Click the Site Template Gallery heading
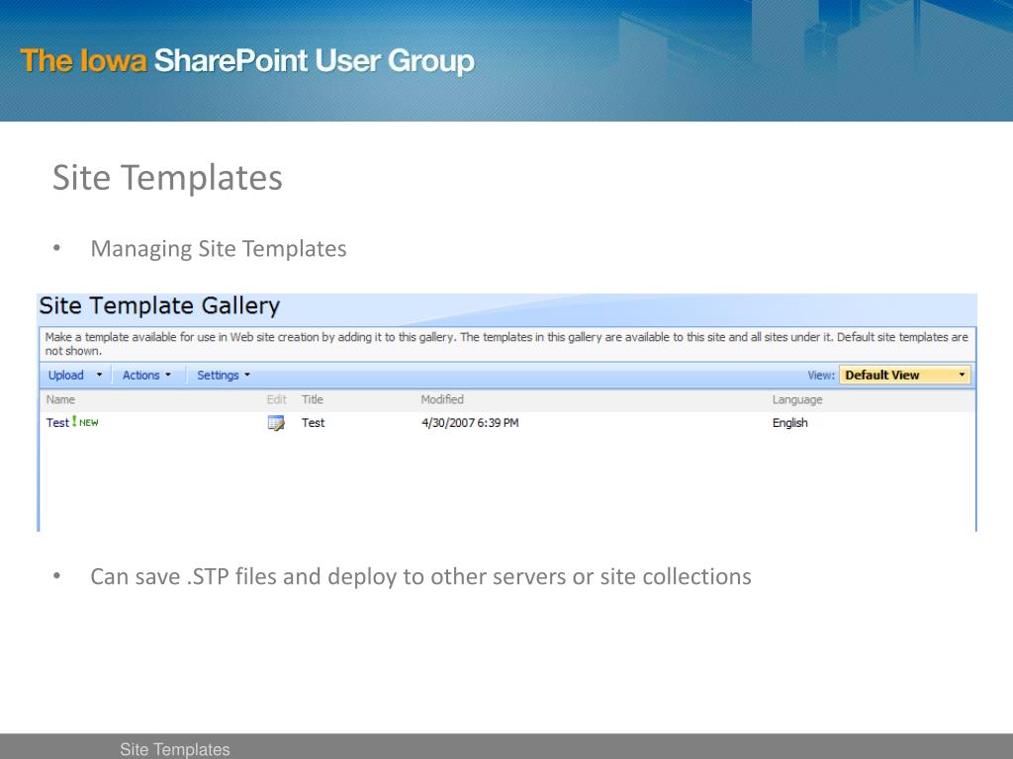The image size is (1013, 759). coord(159,305)
